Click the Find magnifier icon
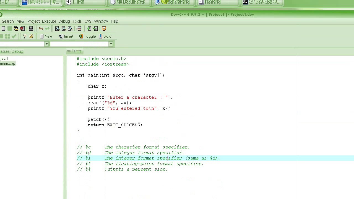The image size is (354, 199). (58, 28)
